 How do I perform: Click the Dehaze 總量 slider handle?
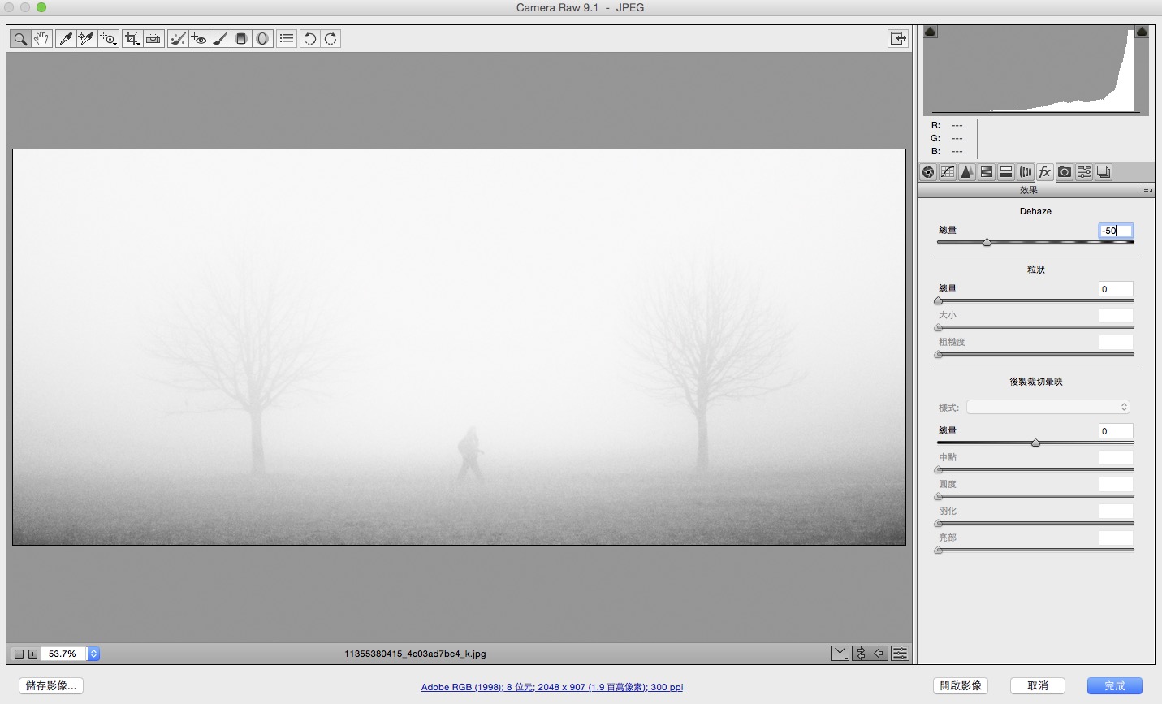coord(987,243)
